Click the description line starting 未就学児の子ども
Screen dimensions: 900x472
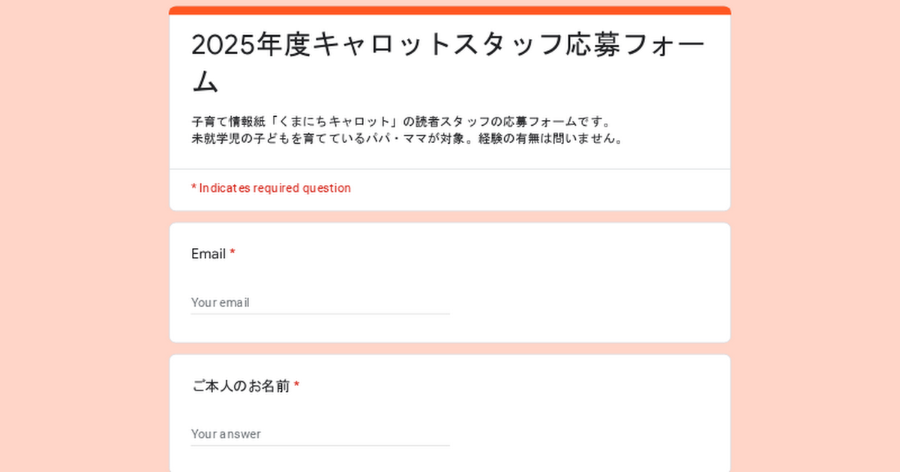(x=408, y=139)
